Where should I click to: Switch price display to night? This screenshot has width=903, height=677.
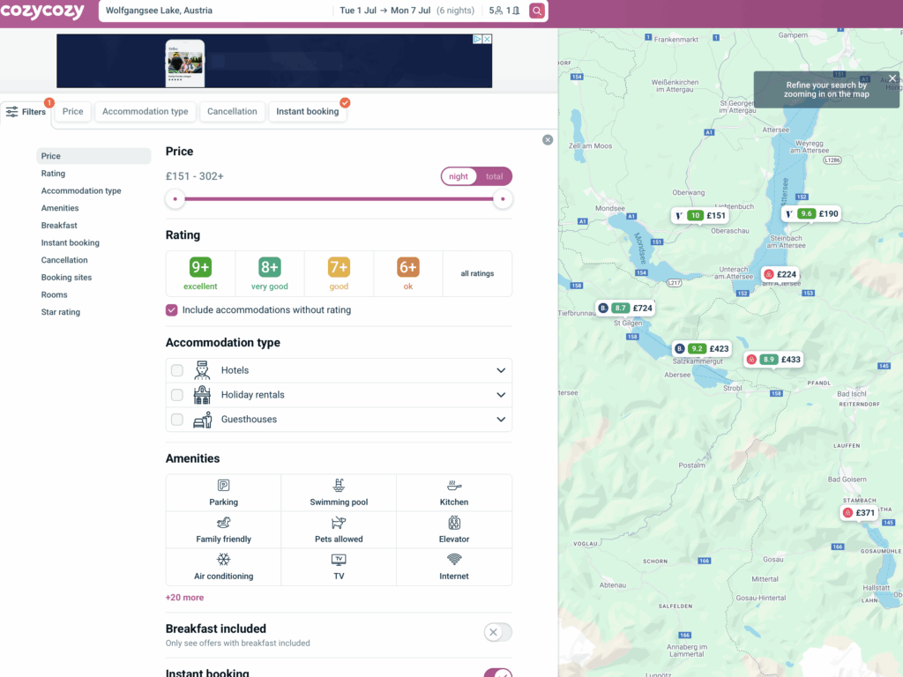tap(459, 176)
